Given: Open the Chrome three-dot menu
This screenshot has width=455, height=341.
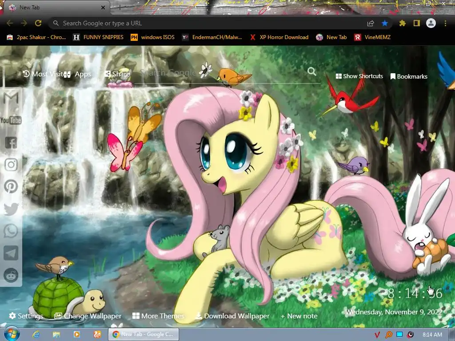Looking at the screenshot, I should point(445,23).
